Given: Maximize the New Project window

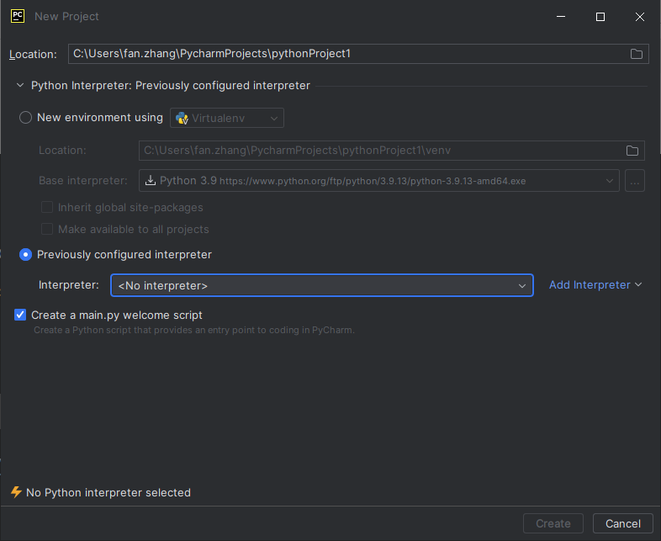Looking at the screenshot, I should tap(600, 17).
